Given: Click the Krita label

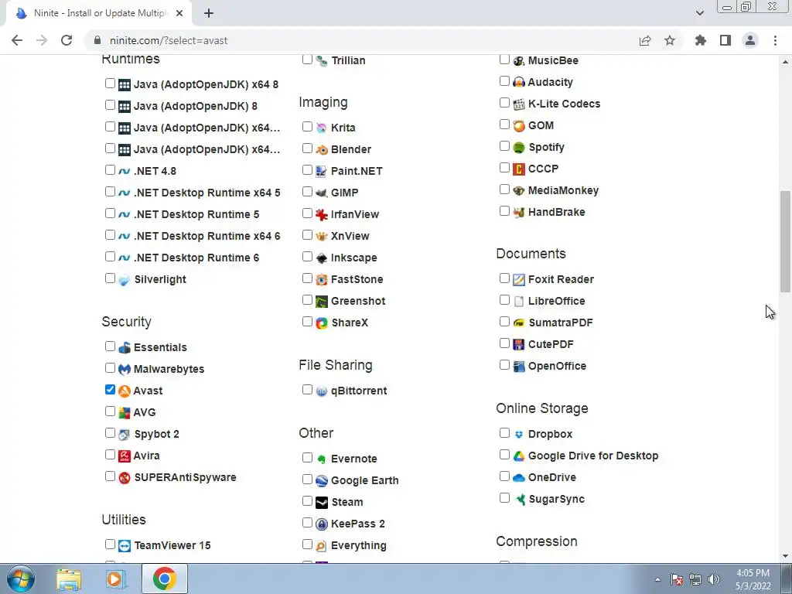Looking at the screenshot, I should pyautogui.click(x=343, y=128).
